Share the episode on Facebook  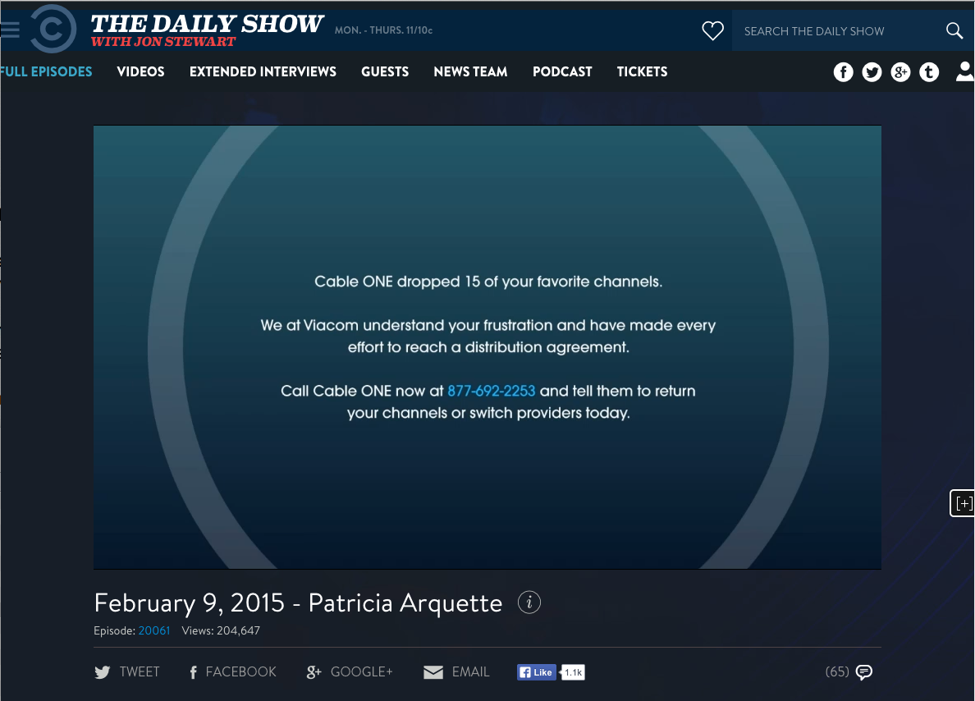(x=232, y=671)
